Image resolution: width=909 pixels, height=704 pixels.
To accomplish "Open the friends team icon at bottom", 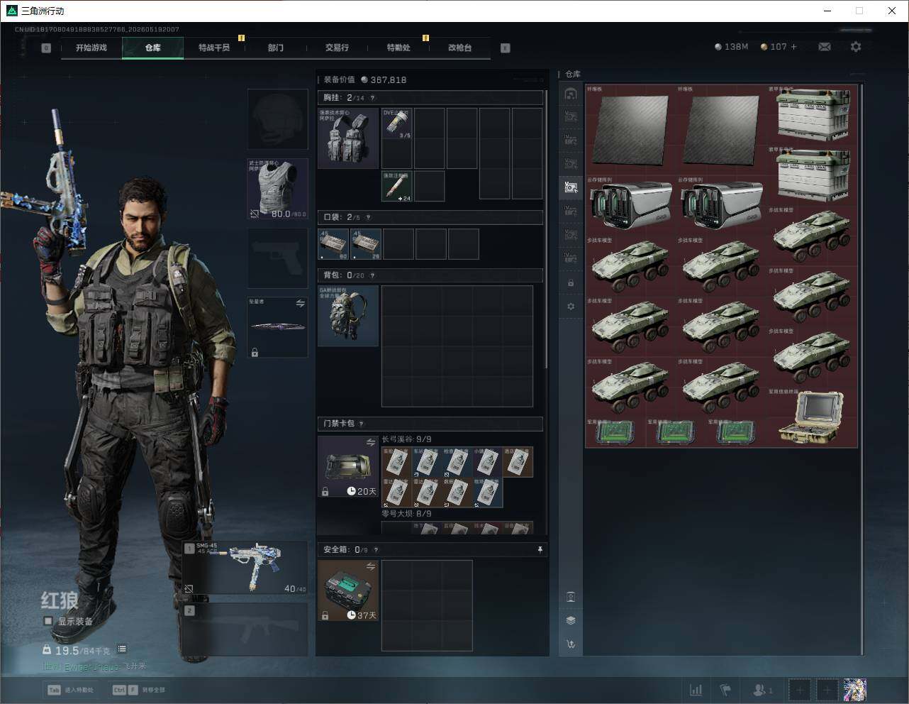I will [x=762, y=690].
